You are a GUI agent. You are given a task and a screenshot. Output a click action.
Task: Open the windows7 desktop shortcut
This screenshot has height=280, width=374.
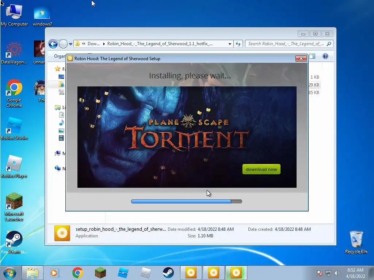point(42,16)
